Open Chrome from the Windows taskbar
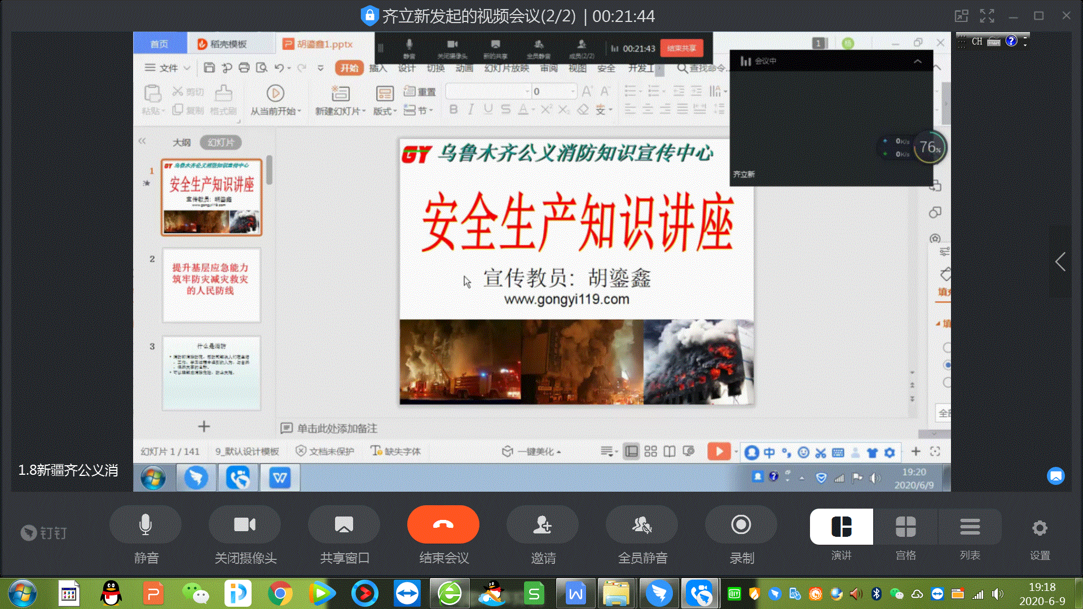Viewport: 1083px width, 609px height. pyautogui.click(x=280, y=594)
